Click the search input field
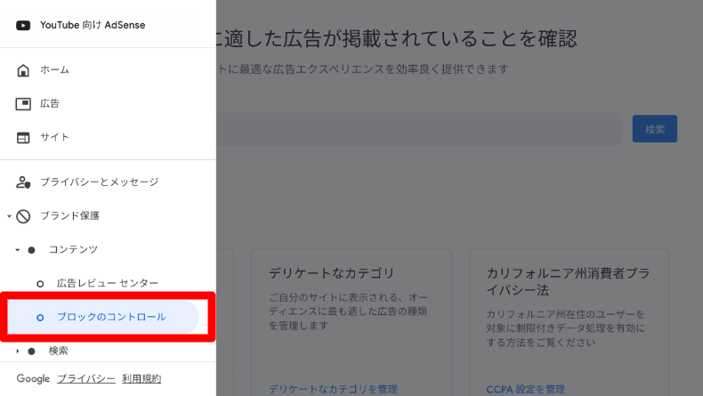This screenshot has height=396, width=703. pyautogui.click(x=418, y=129)
